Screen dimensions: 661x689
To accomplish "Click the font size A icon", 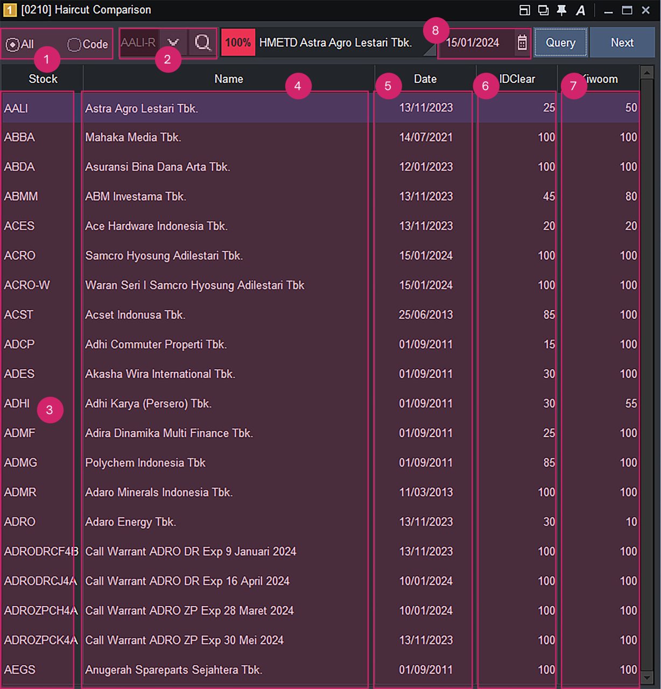I will pos(580,10).
